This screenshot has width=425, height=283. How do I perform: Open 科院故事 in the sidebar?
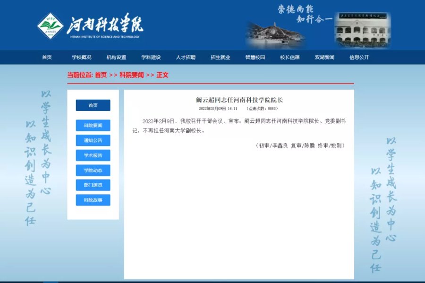coord(93,200)
